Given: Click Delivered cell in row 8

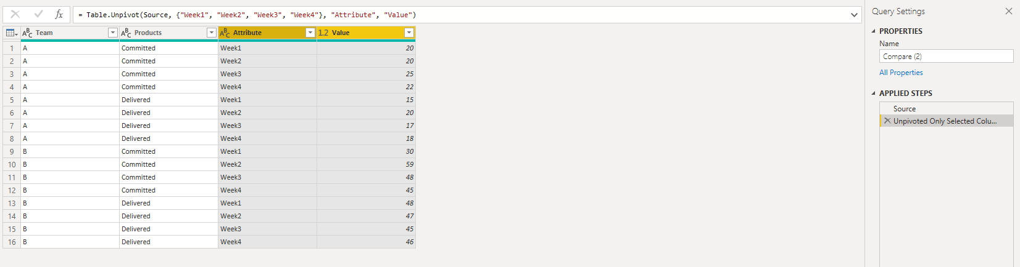Looking at the screenshot, I should tap(168, 138).
